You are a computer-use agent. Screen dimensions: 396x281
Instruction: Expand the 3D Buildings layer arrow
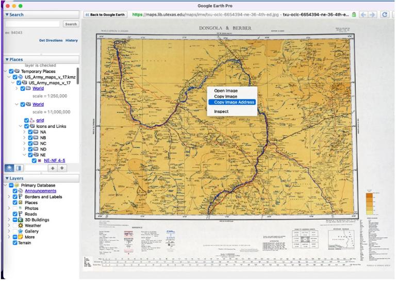tap(9, 220)
